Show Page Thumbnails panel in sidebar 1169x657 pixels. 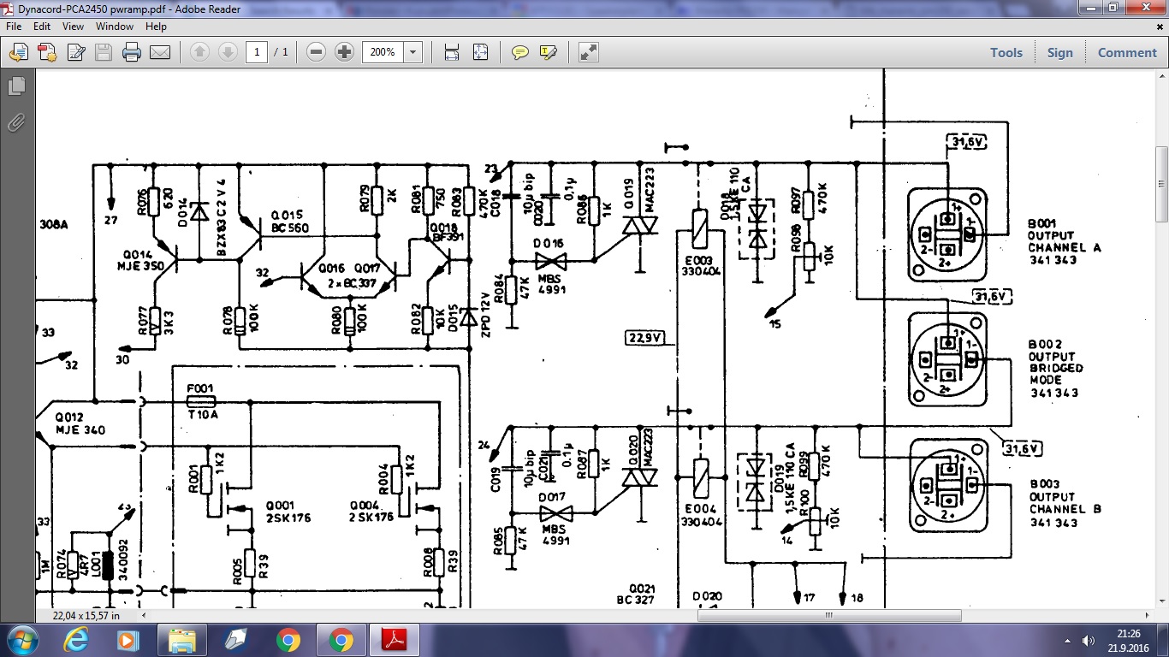pos(16,86)
